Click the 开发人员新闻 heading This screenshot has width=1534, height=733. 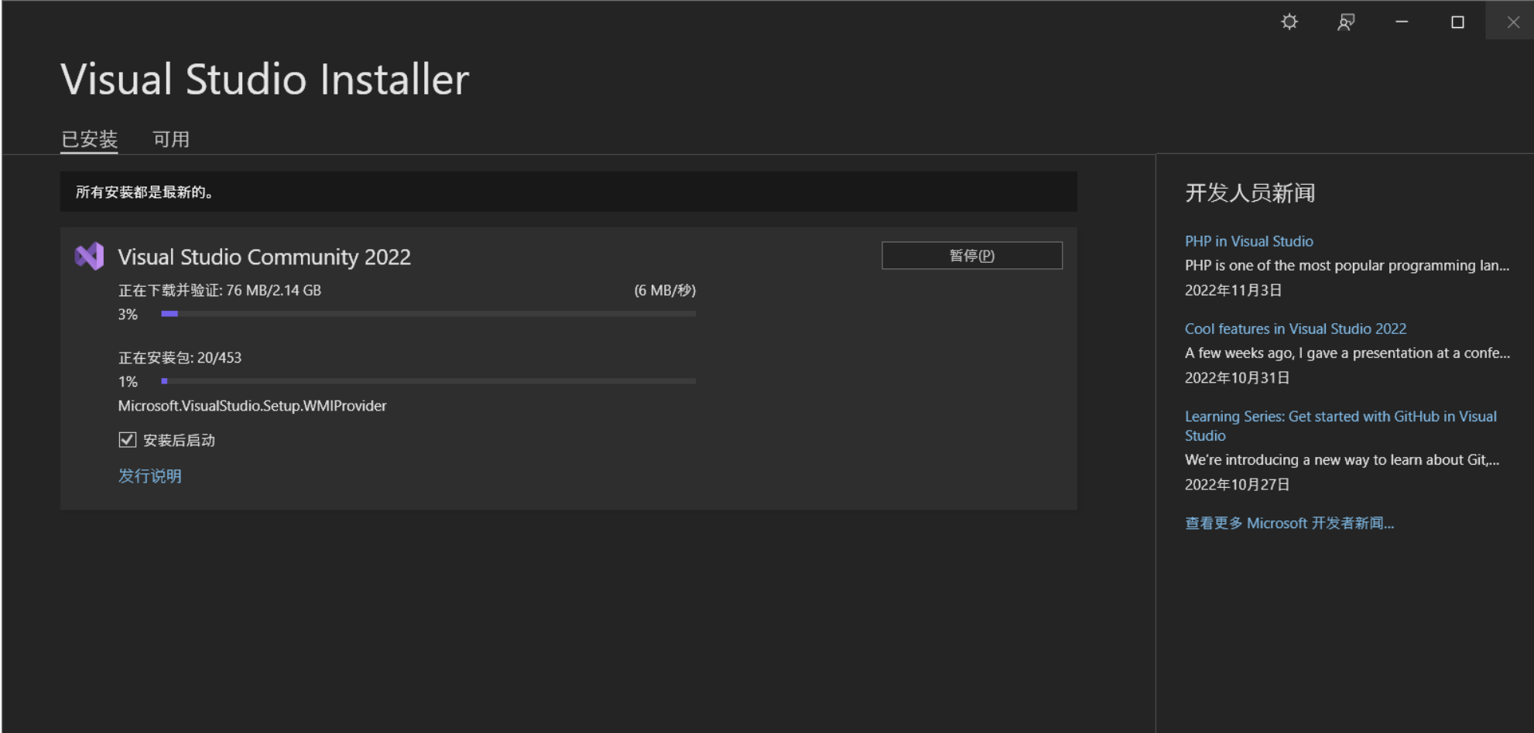point(1250,193)
